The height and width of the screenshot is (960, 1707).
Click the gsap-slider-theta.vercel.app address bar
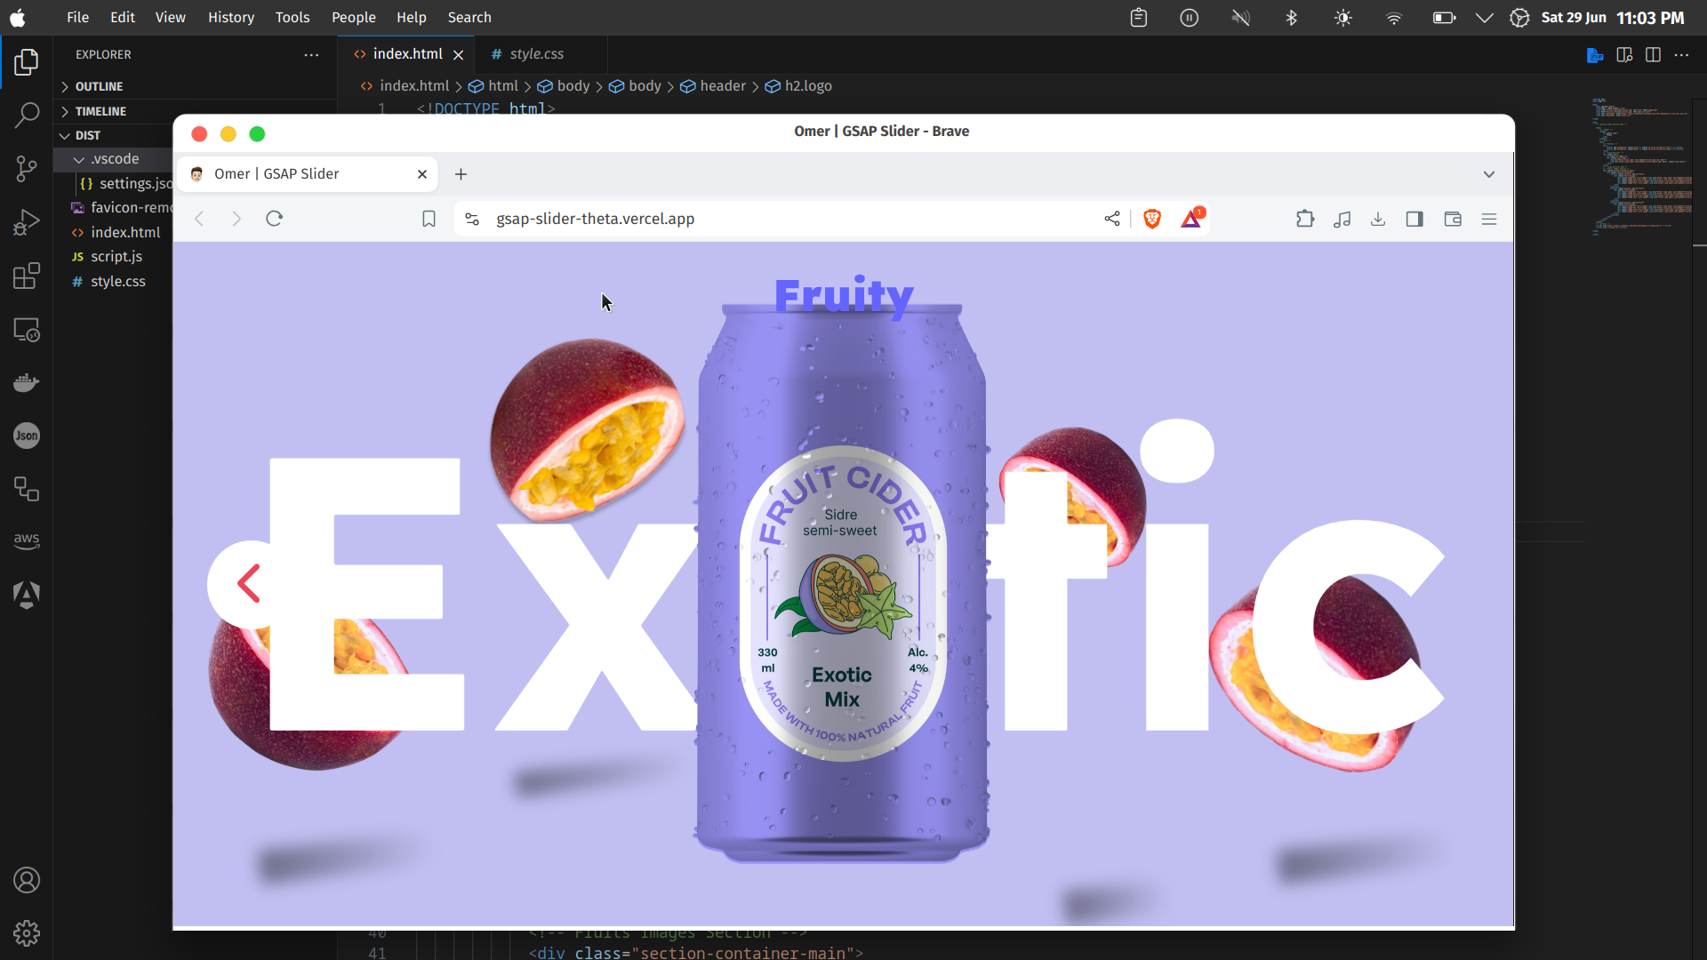[595, 219]
